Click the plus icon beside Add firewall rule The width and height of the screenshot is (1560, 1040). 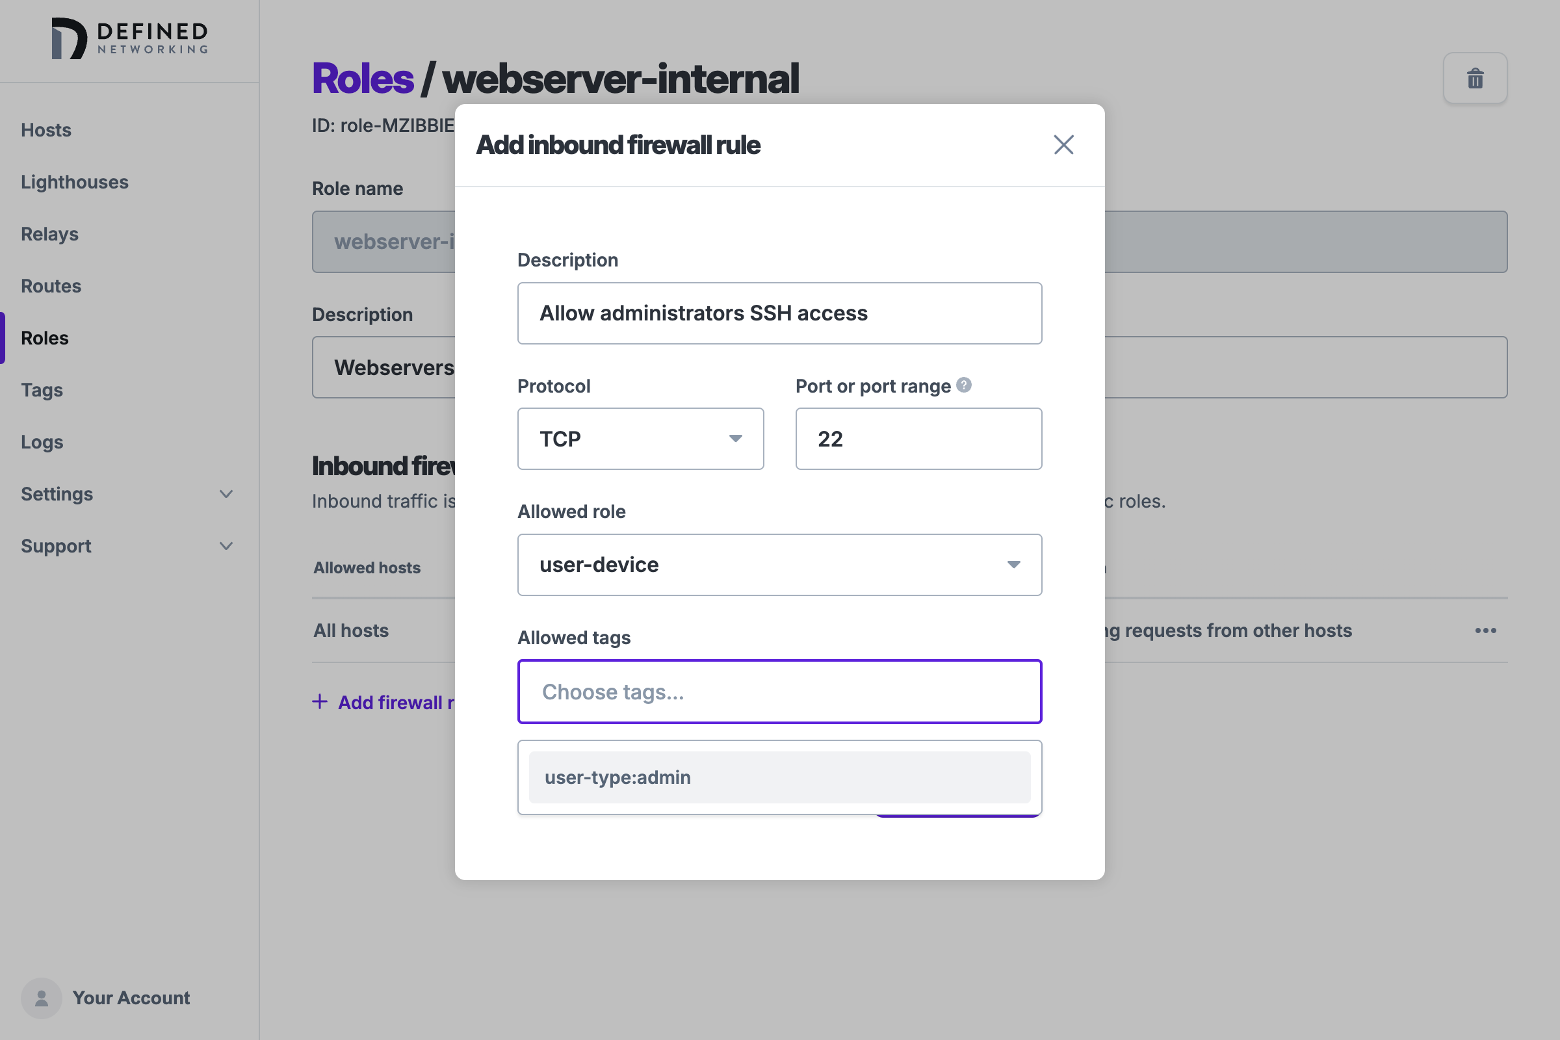coord(319,702)
